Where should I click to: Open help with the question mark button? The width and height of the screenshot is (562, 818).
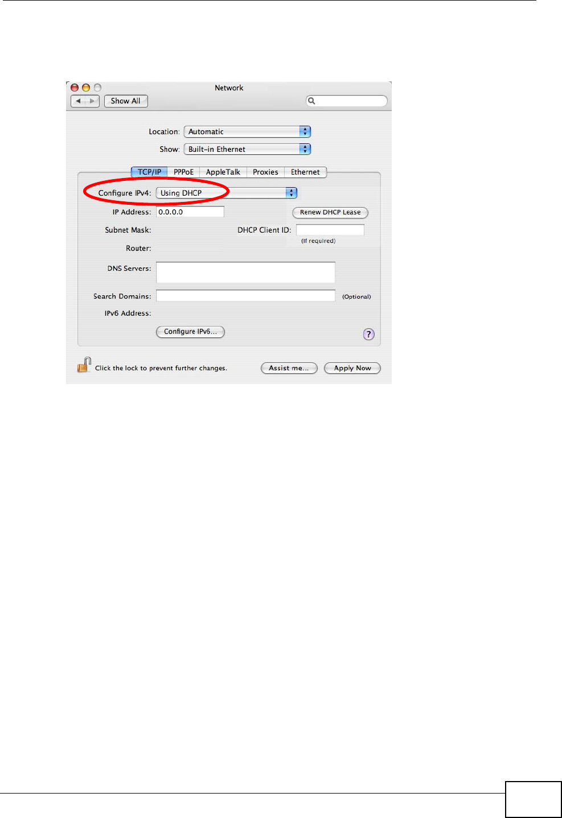tap(369, 334)
